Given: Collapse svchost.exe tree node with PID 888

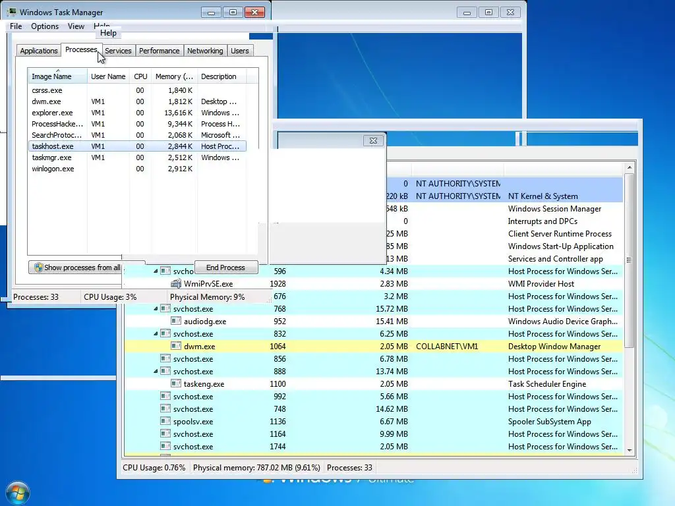Looking at the screenshot, I should click(156, 371).
